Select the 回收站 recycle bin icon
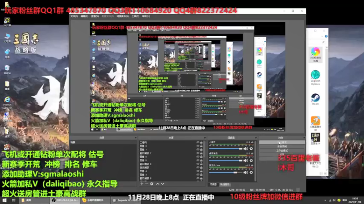The width and height of the screenshot is (364, 204). (x=7, y=69)
